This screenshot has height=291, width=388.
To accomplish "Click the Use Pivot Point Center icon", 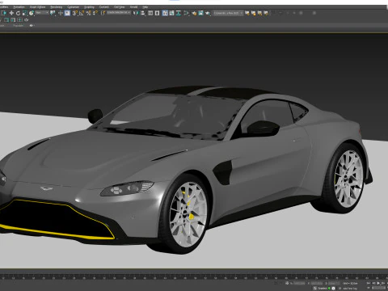I will pos(53,13).
